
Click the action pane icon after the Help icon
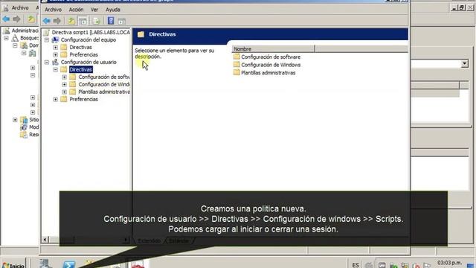122,21
